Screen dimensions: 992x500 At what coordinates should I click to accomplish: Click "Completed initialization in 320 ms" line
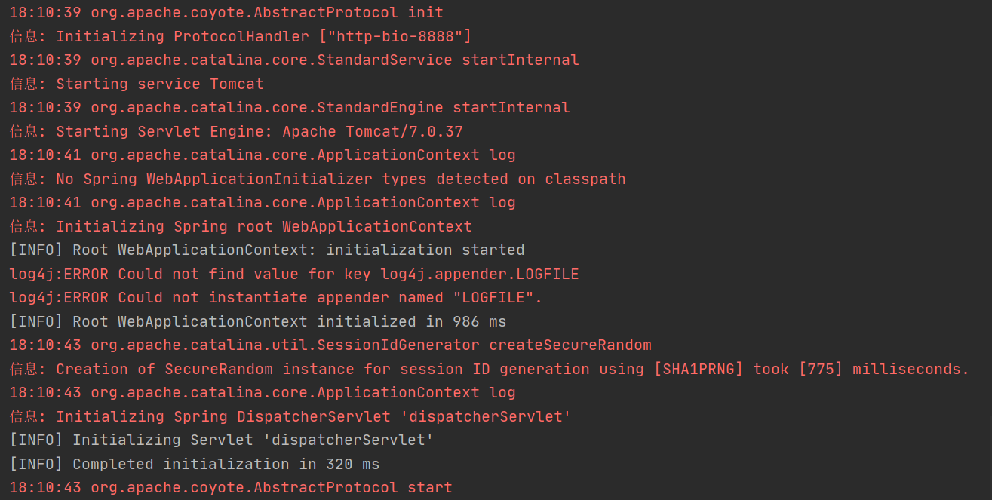click(195, 464)
